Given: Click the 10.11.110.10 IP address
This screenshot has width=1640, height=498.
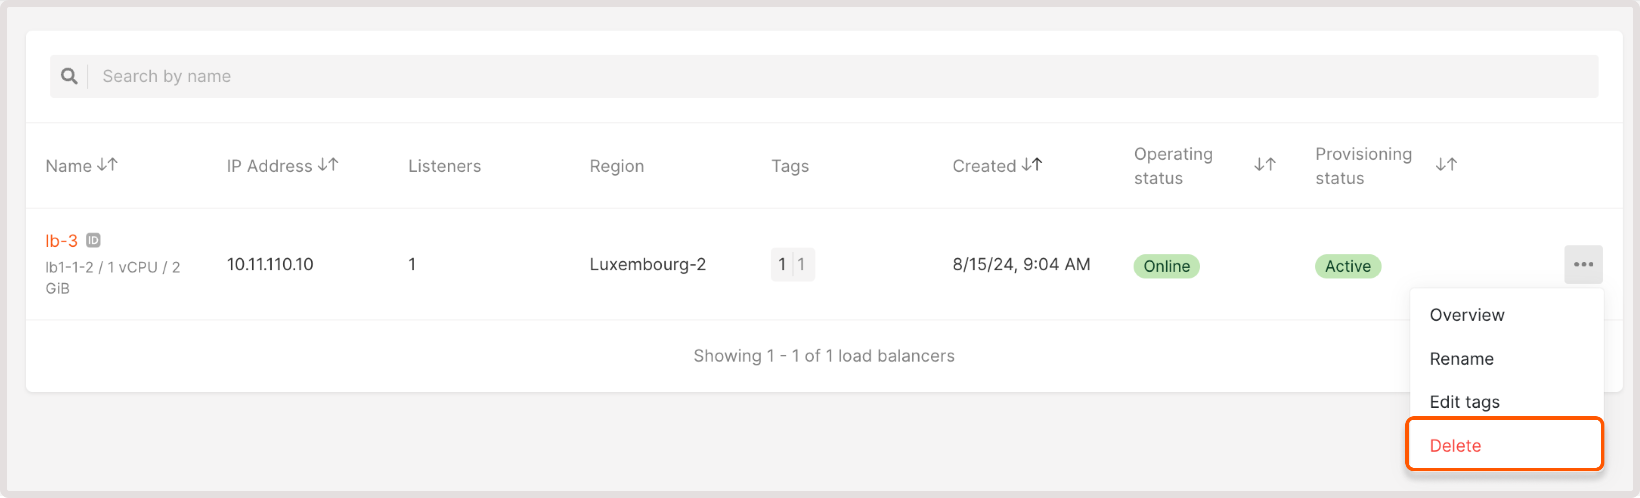Looking at the screenshot, I should (x=270, y=264).
